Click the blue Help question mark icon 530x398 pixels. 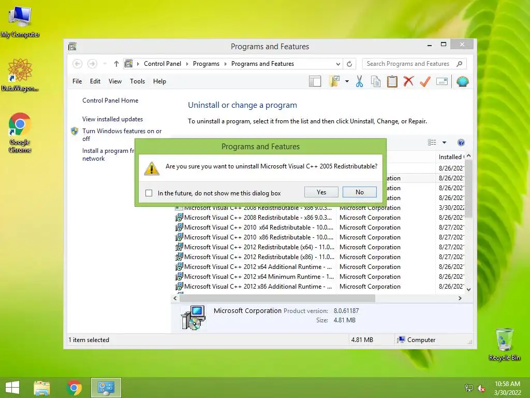tap(461, 143)
